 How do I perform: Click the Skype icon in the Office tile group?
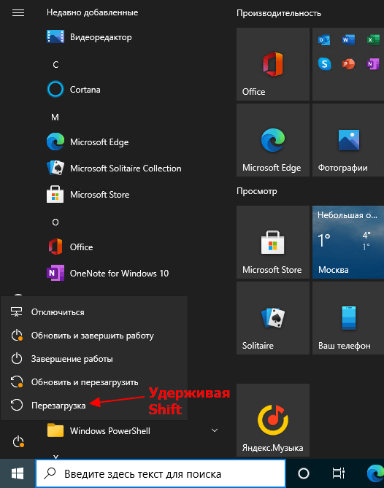pos(324,64)
